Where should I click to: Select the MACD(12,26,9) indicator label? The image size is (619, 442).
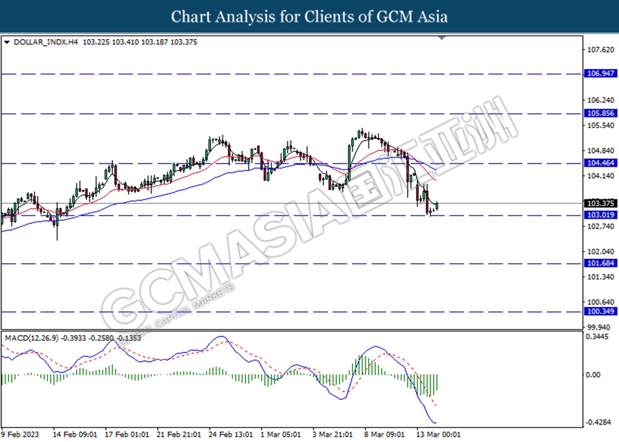pos(32,338)
